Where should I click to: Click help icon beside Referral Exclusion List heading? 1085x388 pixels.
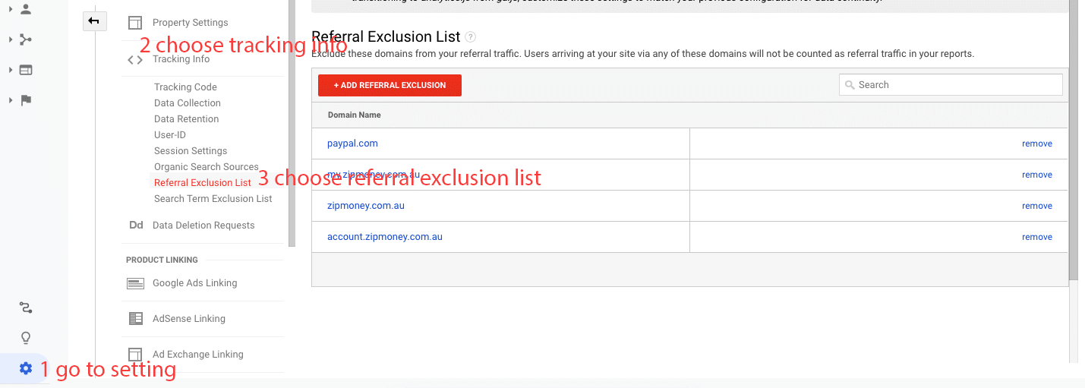tap(471, 37)
